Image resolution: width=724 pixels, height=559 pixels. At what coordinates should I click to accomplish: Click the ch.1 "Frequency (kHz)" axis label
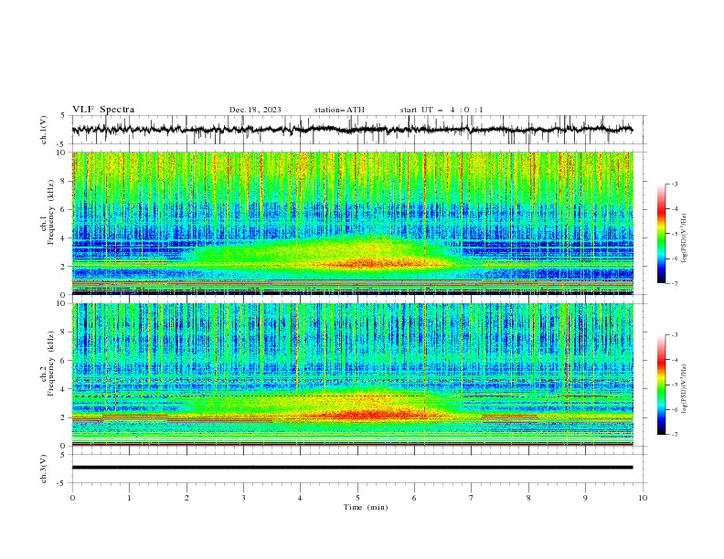(x=51, y=212)
